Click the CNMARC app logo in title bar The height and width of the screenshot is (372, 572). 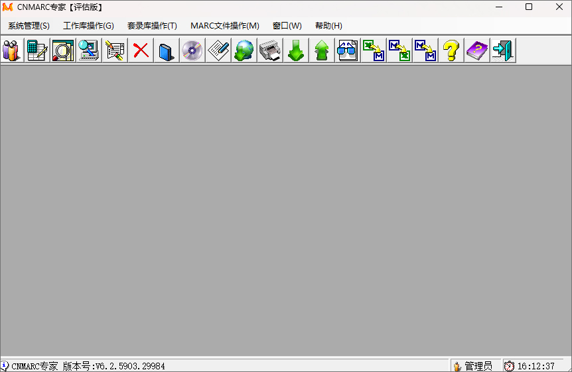click(7, 7)
